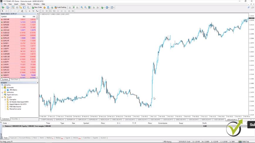Select the text label T tool
The height and width of the screenshot is (143, 255).
pos(33,11)
